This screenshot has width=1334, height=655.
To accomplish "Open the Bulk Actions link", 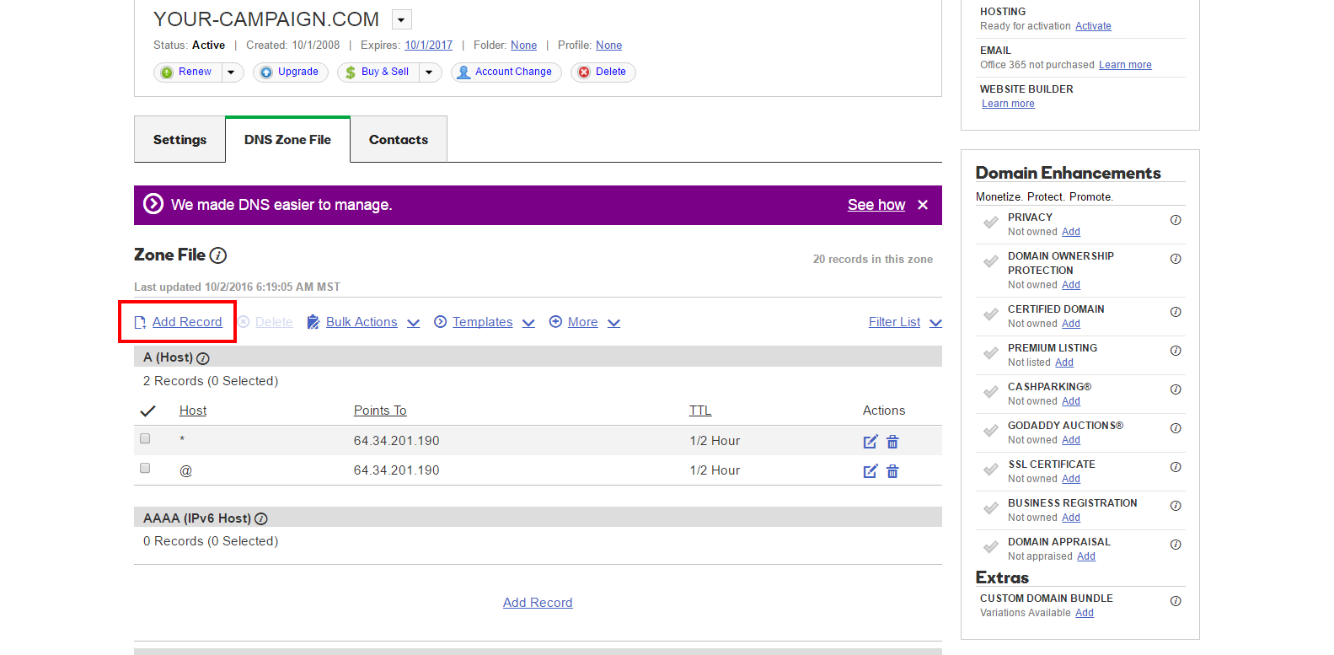I will pos(362,322).
